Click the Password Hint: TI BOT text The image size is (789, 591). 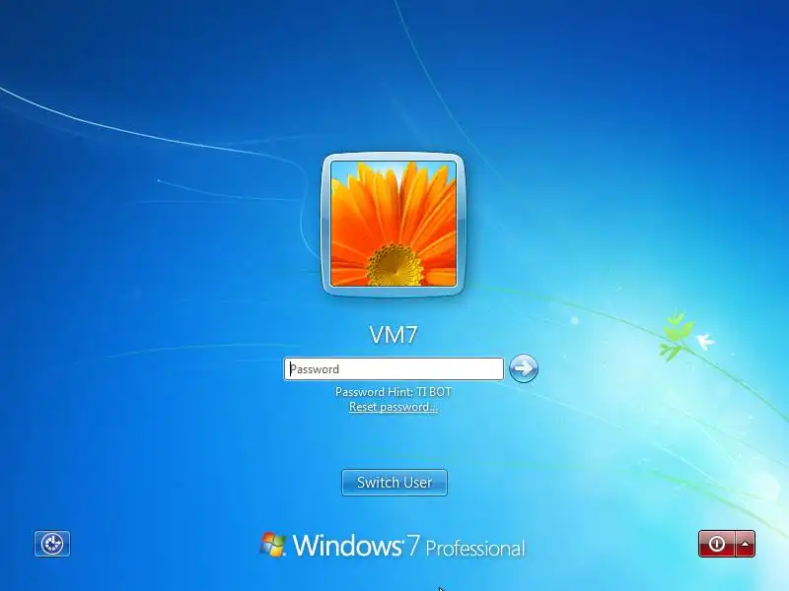(x=394, y=392)
